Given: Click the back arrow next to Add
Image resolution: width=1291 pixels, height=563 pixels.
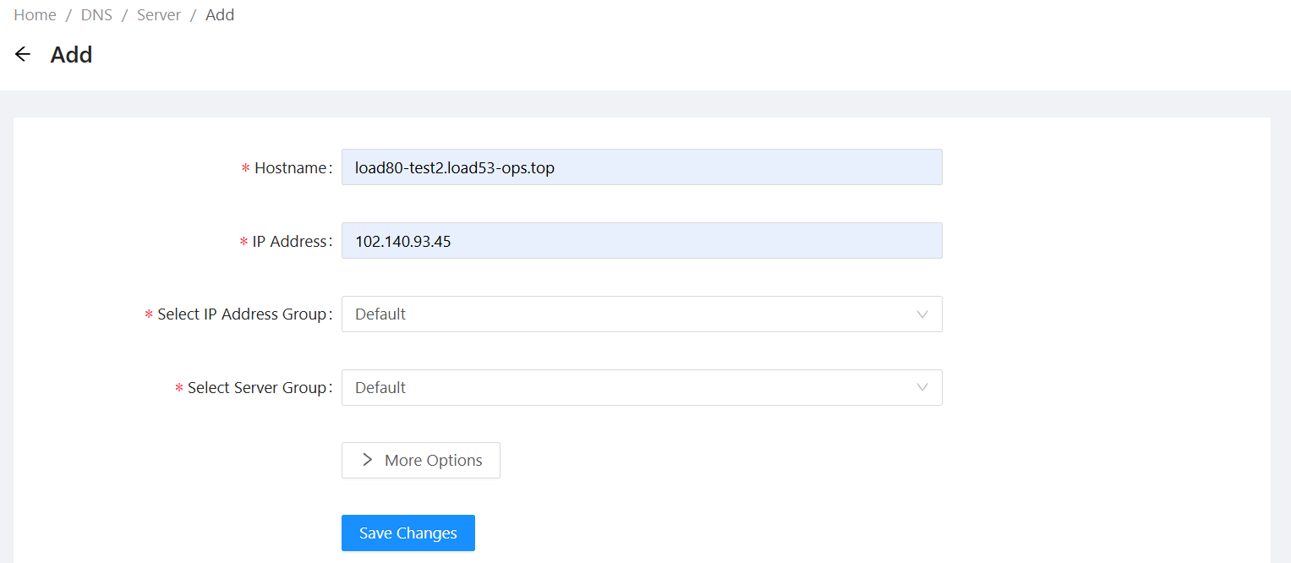Looking at the screenshot, I should (23, 55).
